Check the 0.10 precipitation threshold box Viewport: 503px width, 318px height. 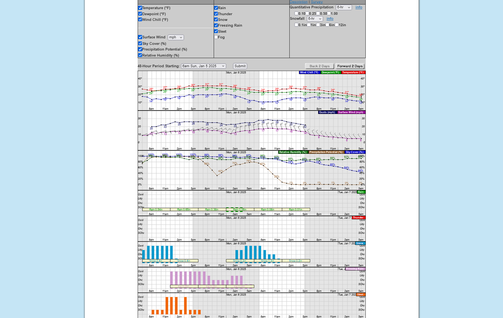coord(297,13)
